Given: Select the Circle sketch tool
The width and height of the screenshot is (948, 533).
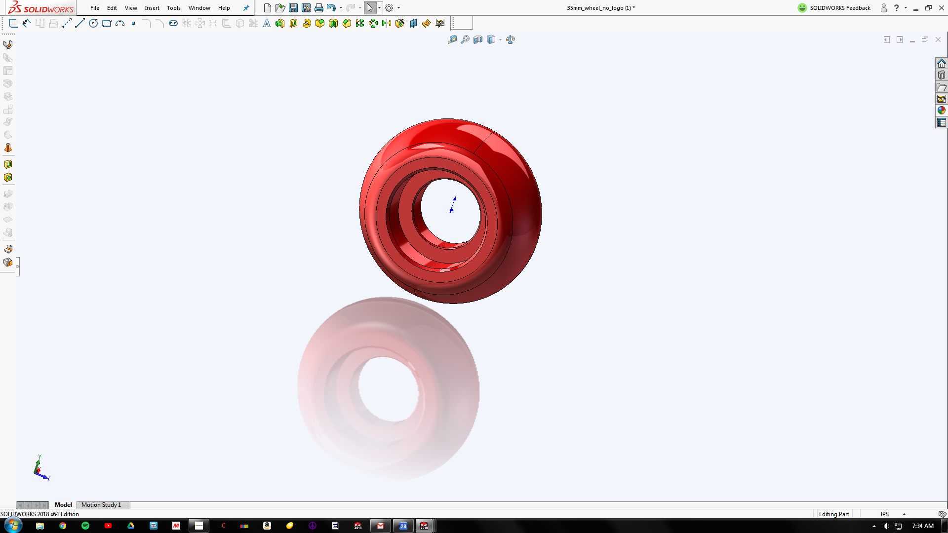Looking at the screenshot, I should (93, 23).
